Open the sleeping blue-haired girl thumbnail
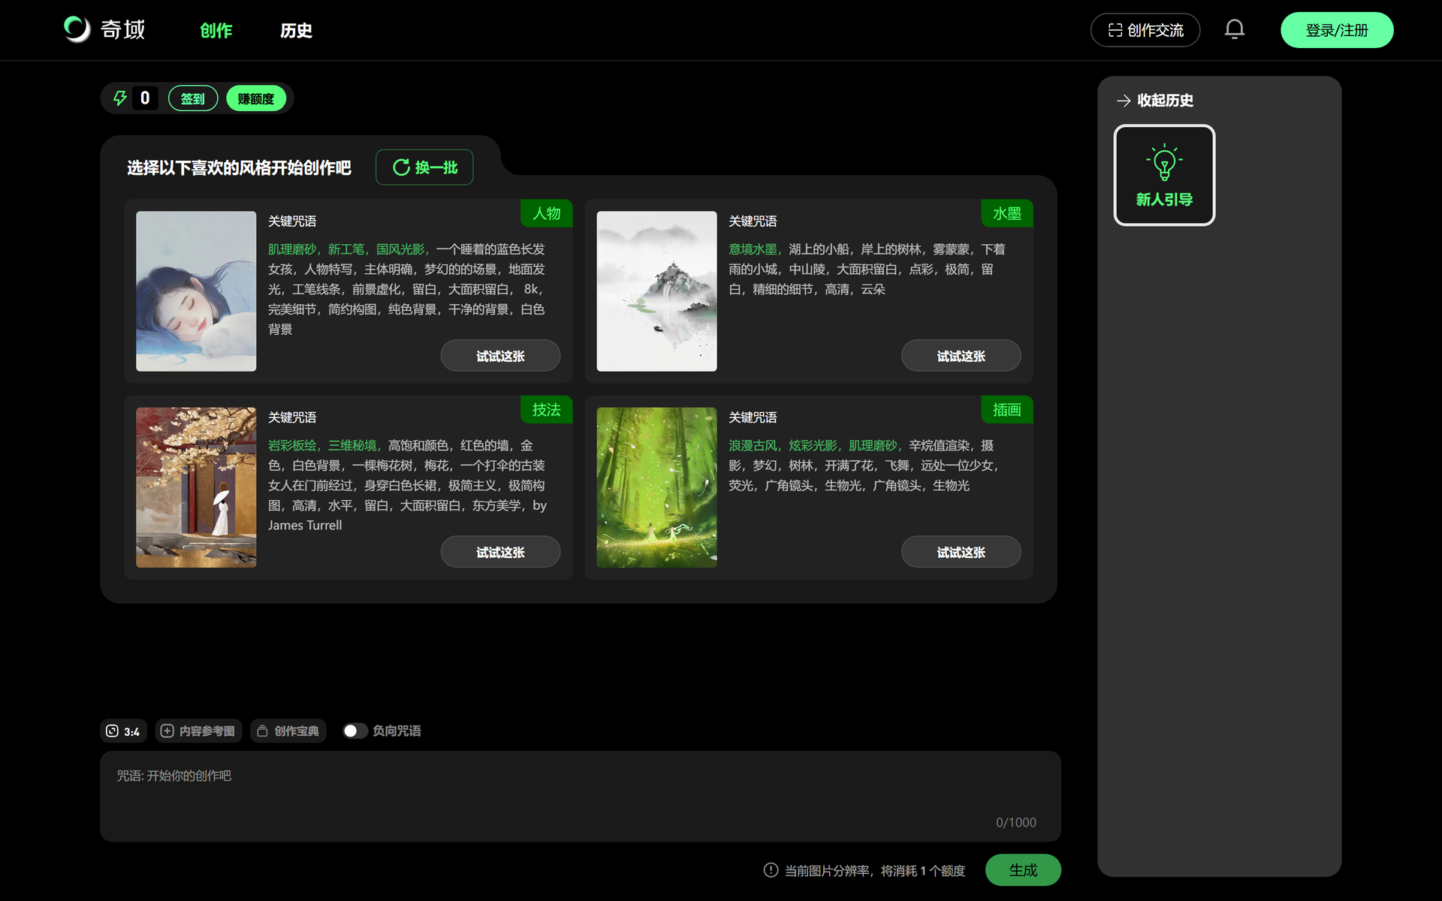1442x901 pixels. 196,291
